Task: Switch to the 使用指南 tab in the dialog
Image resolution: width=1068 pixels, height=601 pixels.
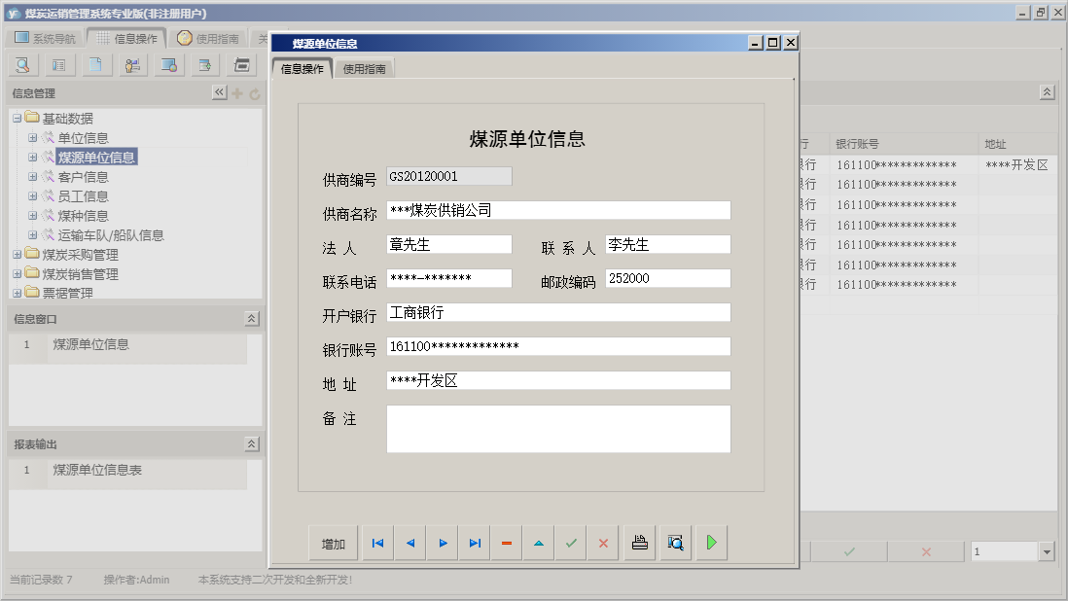Action: click(365, 68)
